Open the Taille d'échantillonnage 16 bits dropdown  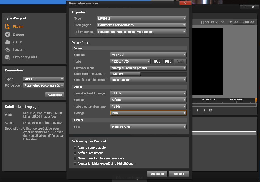[148, 107]
